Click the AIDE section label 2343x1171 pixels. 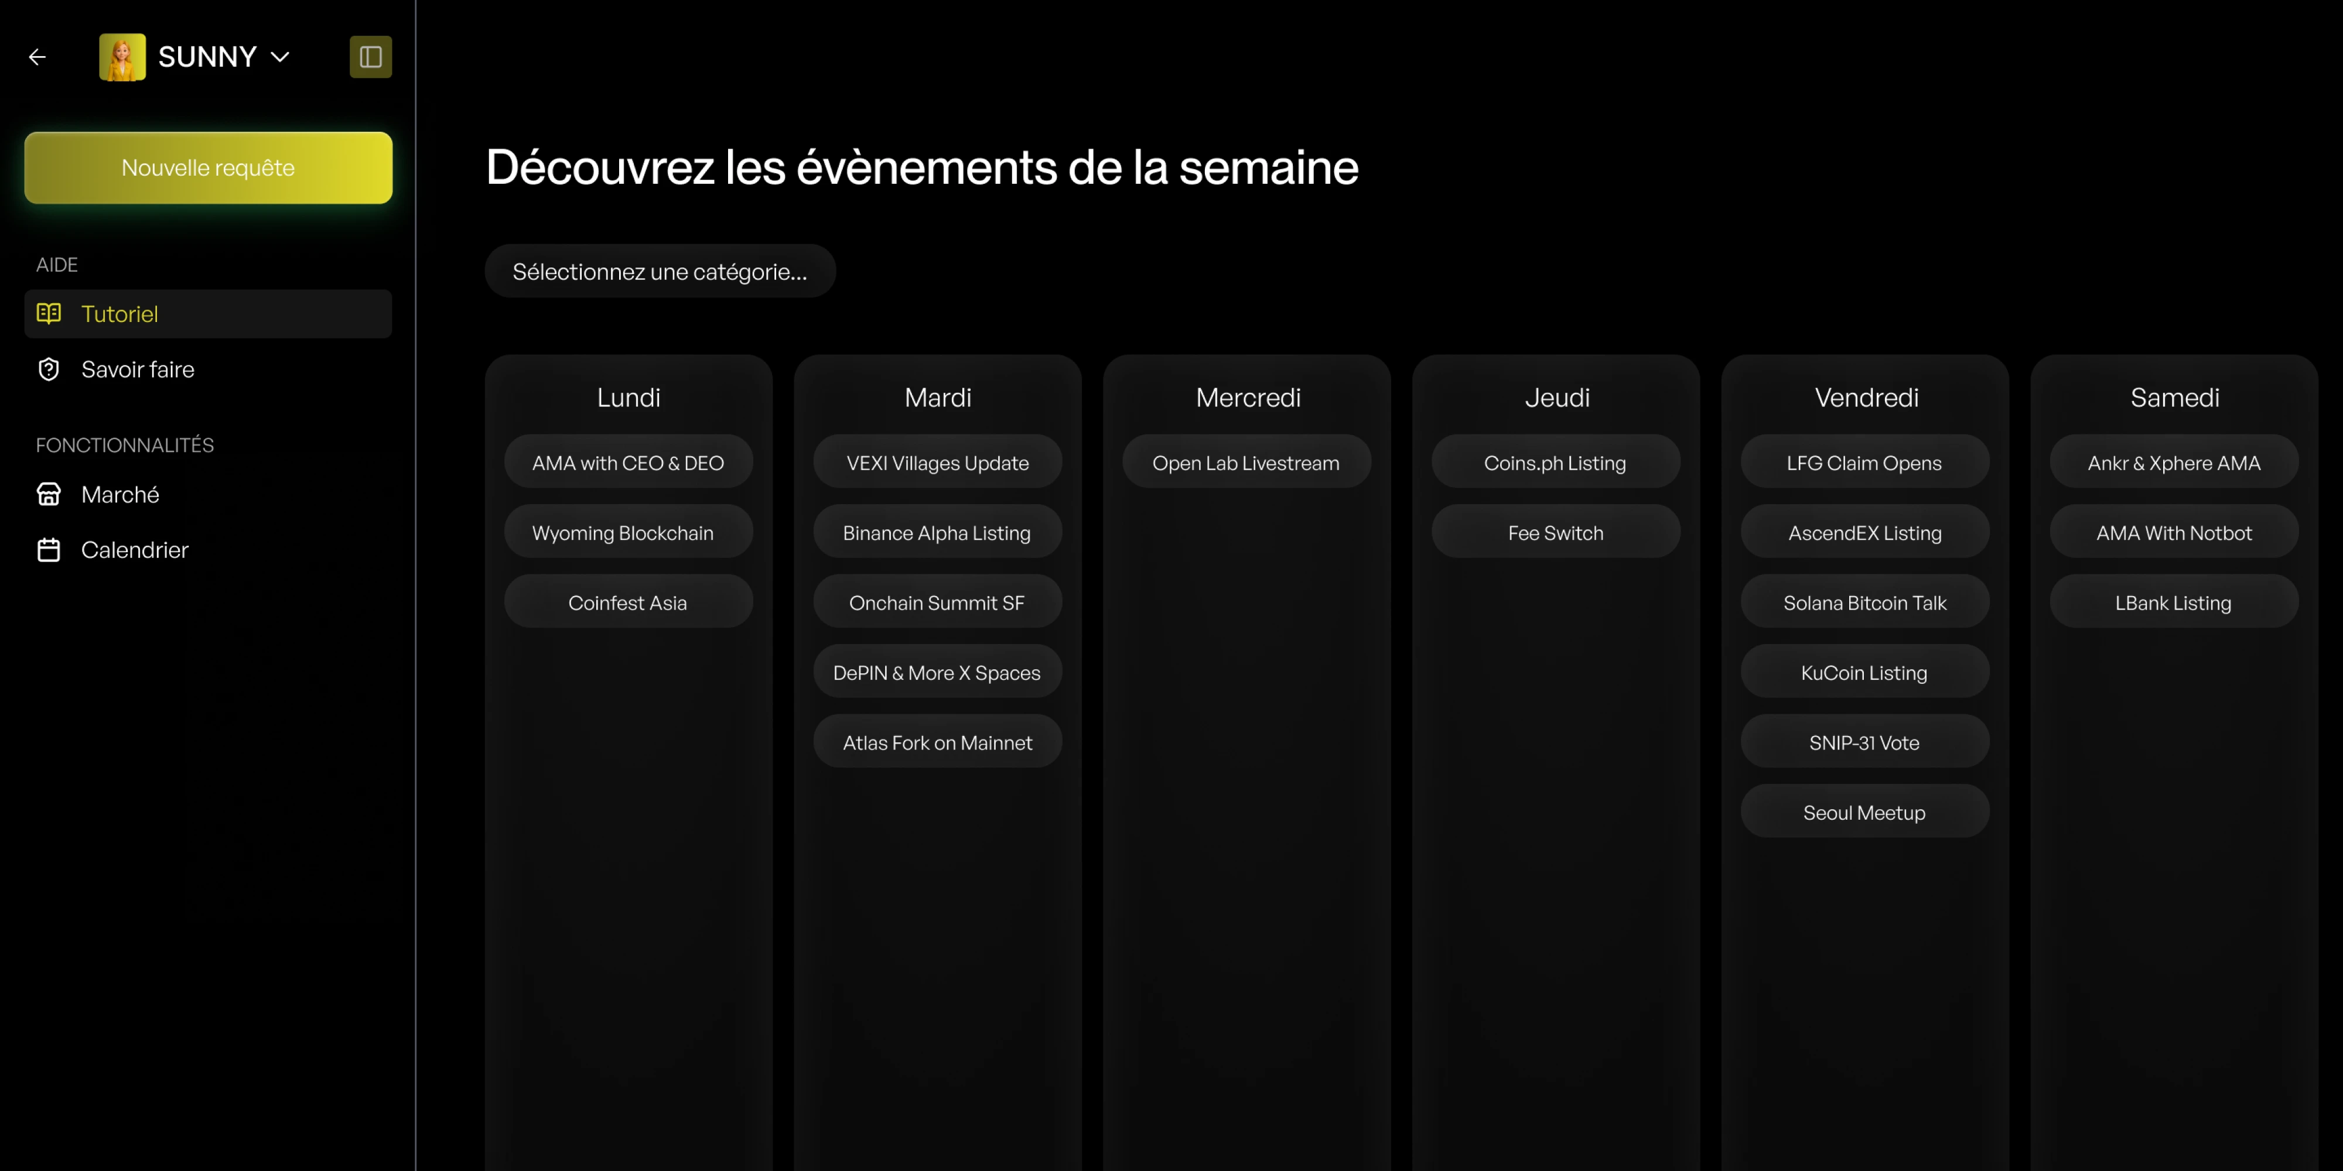tap(56, 265)
